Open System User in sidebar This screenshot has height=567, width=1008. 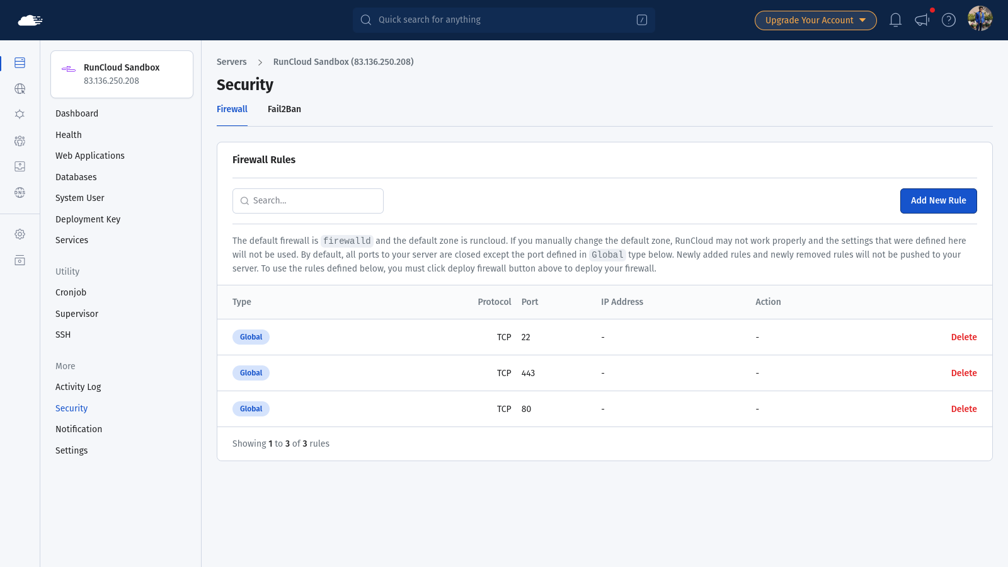pyautogui.click(x=80, y=198)
